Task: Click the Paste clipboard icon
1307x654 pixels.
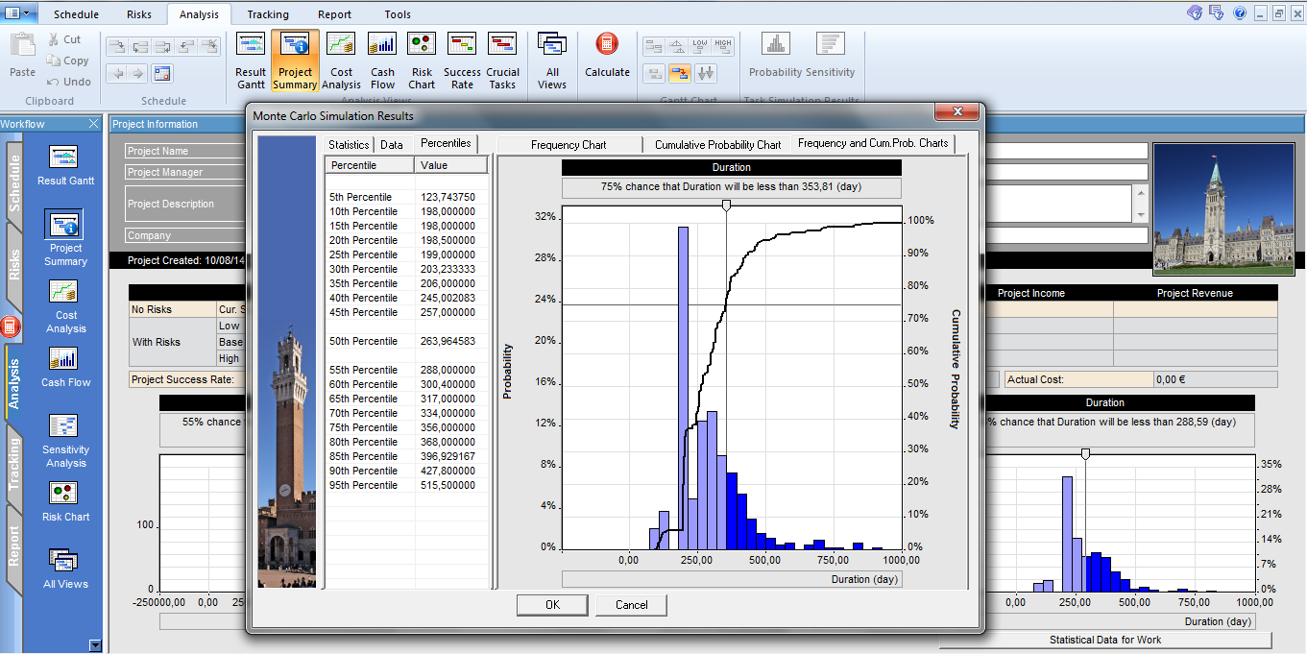Action: (22, 56)
